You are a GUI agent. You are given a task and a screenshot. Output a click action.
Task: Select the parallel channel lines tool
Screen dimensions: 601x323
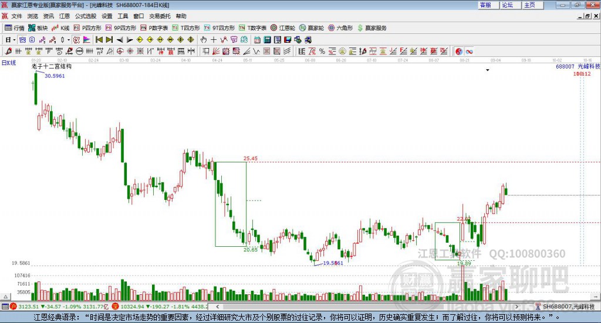[x=287, y=51]
